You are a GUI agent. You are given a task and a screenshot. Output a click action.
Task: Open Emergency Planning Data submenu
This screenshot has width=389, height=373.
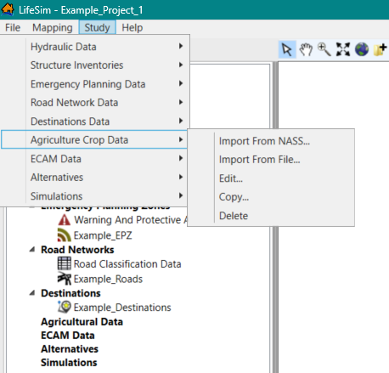95,84
